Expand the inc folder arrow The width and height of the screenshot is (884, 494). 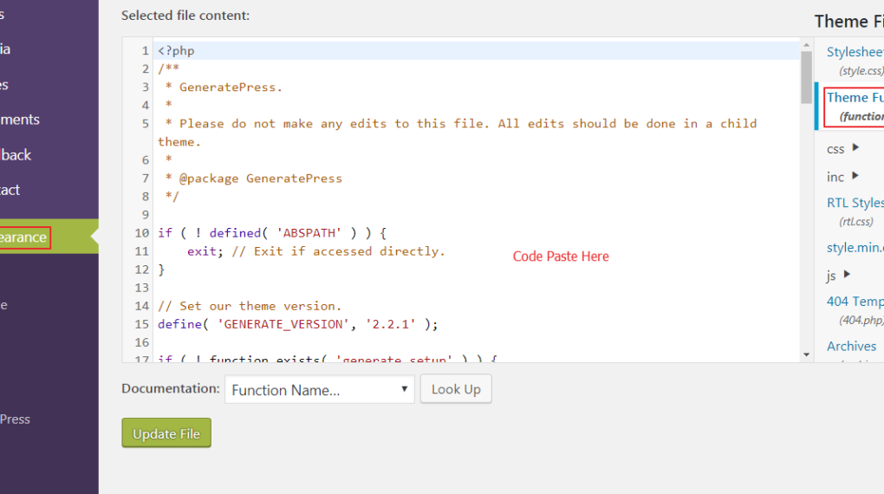(855, 176)
